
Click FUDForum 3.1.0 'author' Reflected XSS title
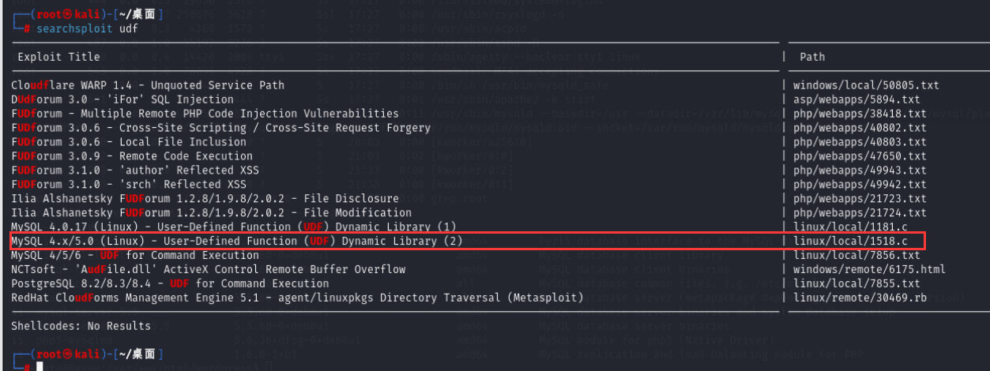coord(135,171)
